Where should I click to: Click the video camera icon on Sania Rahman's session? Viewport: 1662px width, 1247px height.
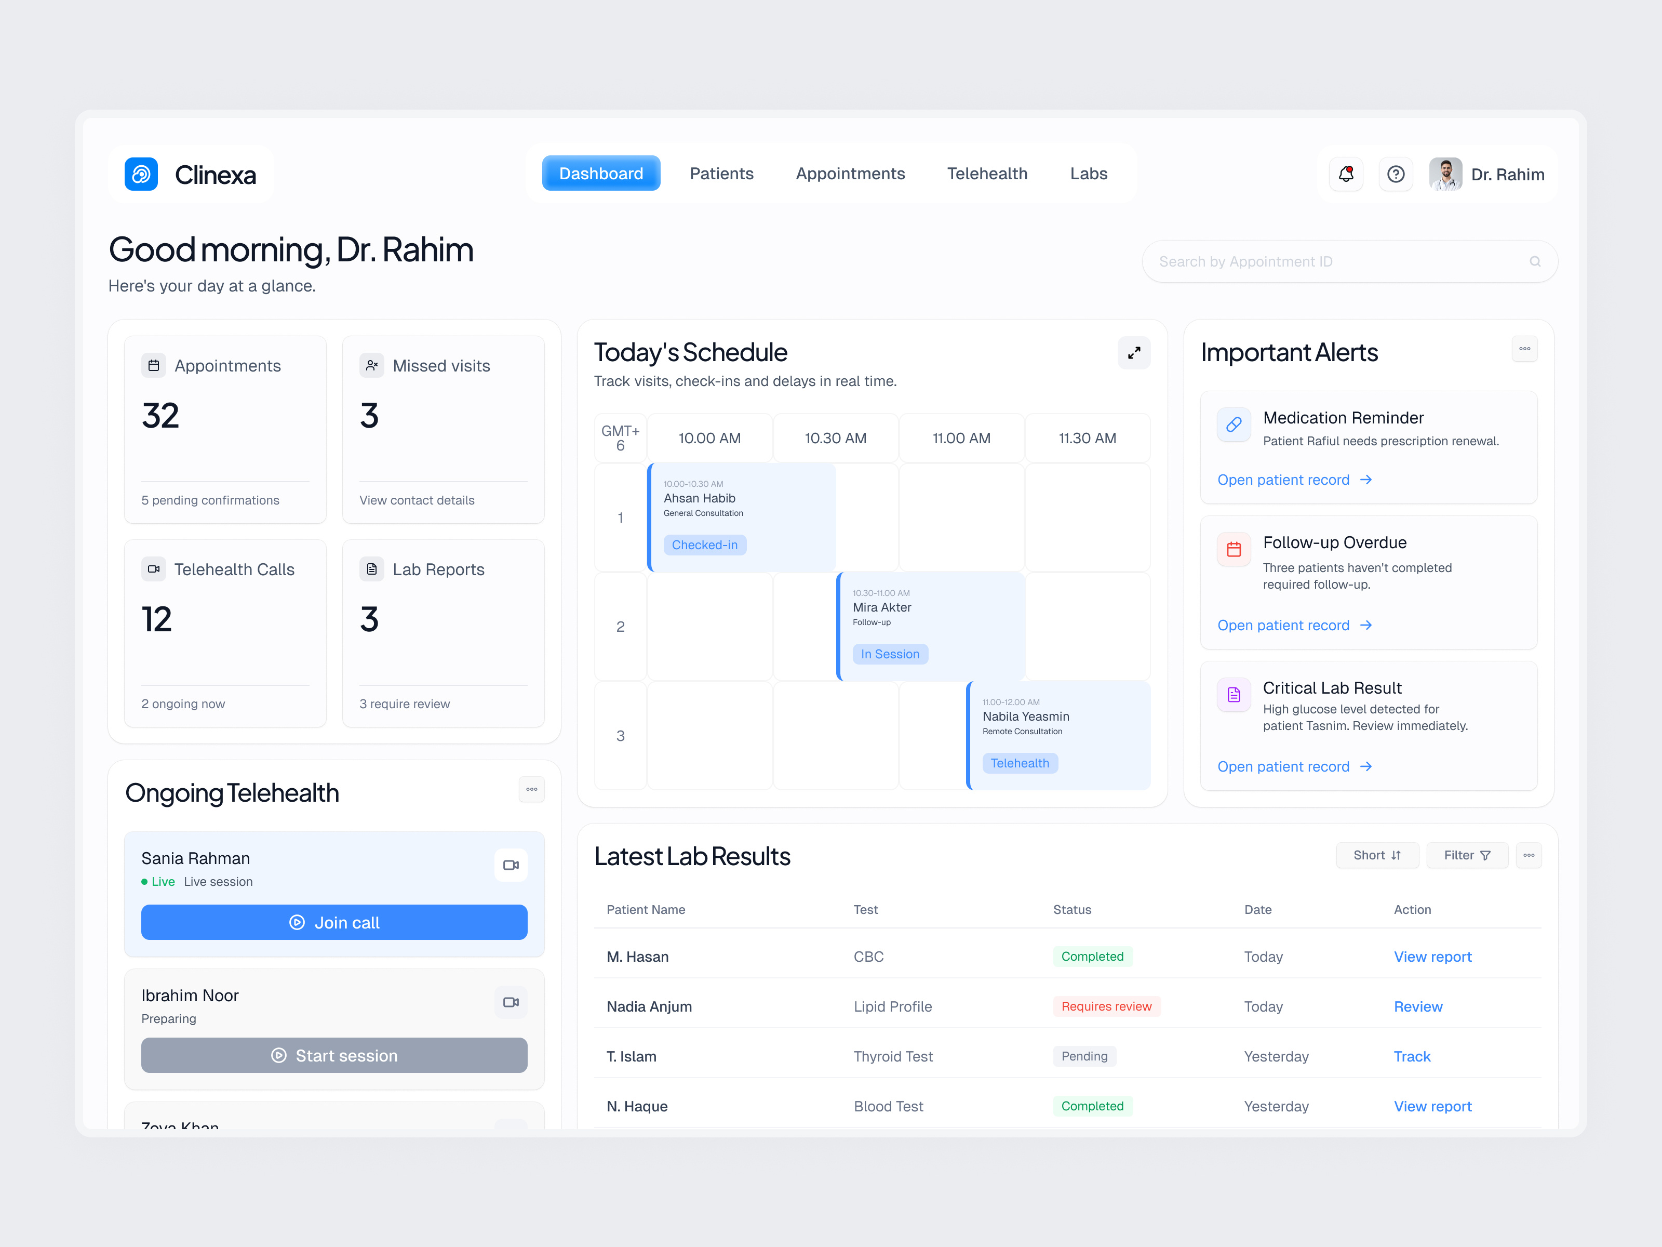point(511,865)
